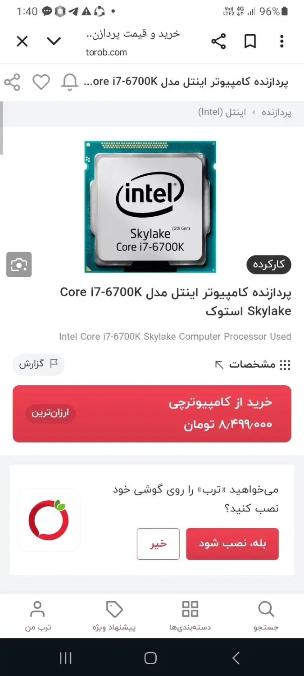Enable price alert bell notification
The height and width of the screenshot is (676, 304).
(x=70, y=82)
